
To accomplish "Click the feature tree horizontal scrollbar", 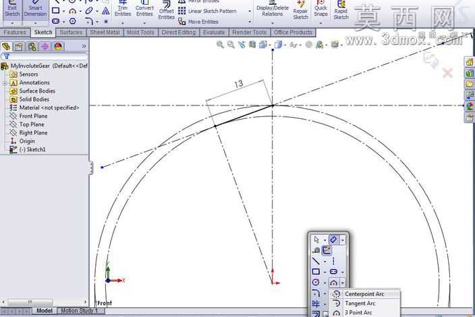I will pos(45,302).
